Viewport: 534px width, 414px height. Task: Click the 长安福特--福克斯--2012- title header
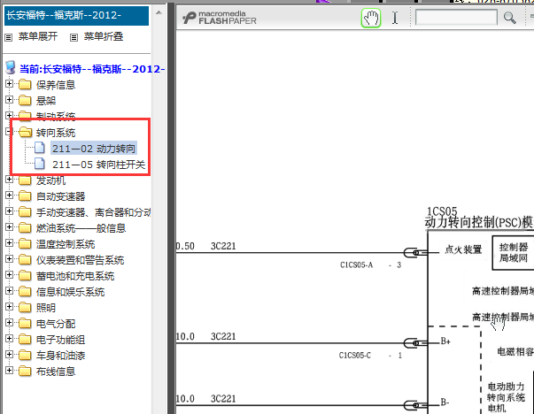pyautogui.click(x=76, y=15)
